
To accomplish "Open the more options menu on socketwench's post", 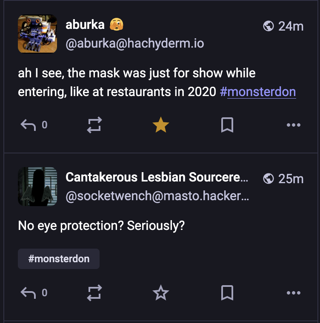I will (294, 293).
